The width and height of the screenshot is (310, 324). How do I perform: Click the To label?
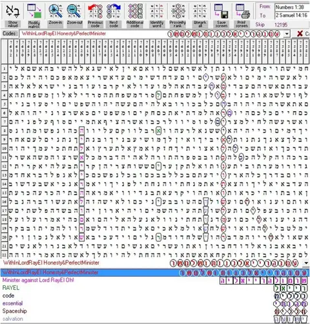coord(262,16)
